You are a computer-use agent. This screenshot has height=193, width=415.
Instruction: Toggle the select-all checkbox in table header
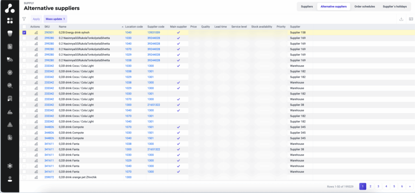24,26
